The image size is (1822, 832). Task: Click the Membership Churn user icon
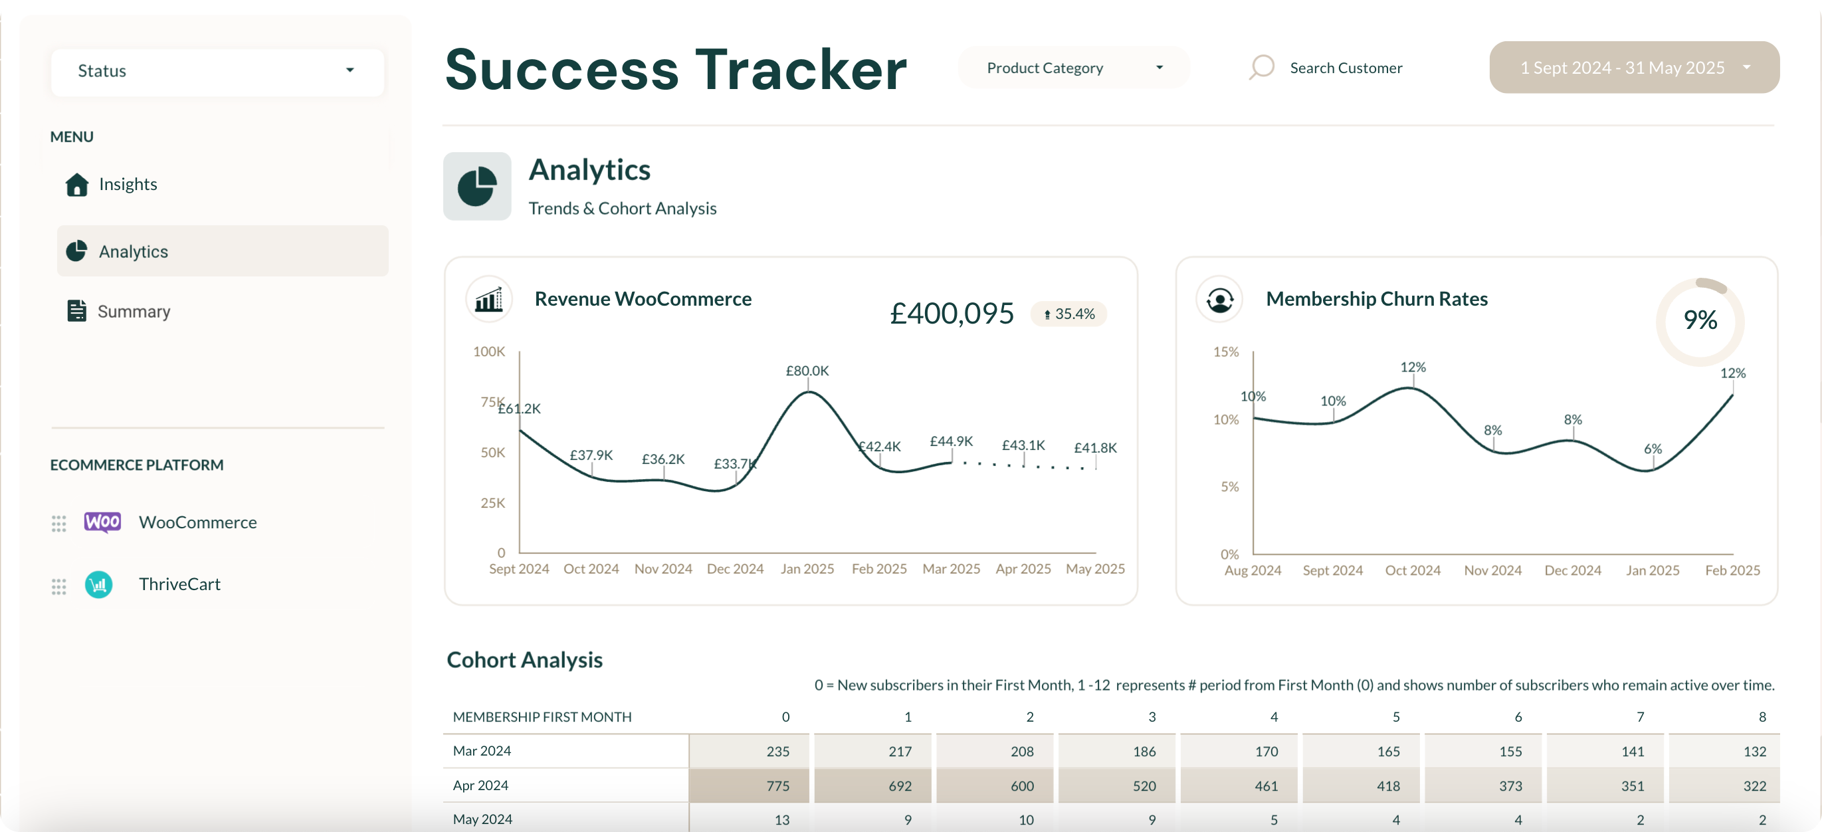point(1220,299)
